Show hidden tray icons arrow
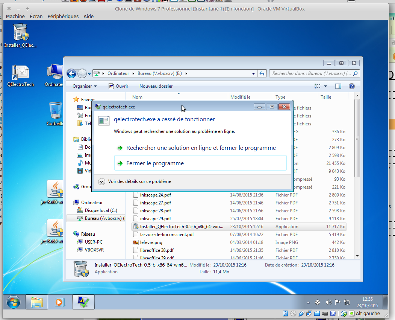 308,302
